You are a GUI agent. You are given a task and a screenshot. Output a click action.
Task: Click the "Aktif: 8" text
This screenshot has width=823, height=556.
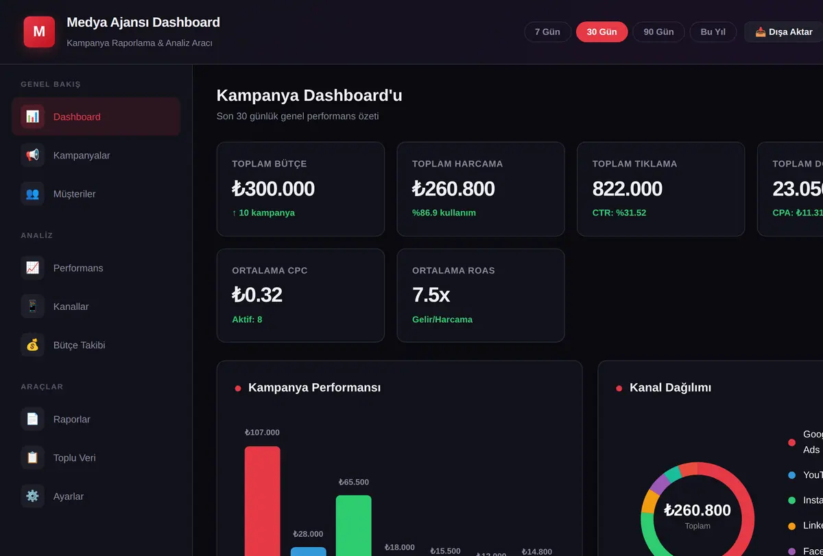247,319
